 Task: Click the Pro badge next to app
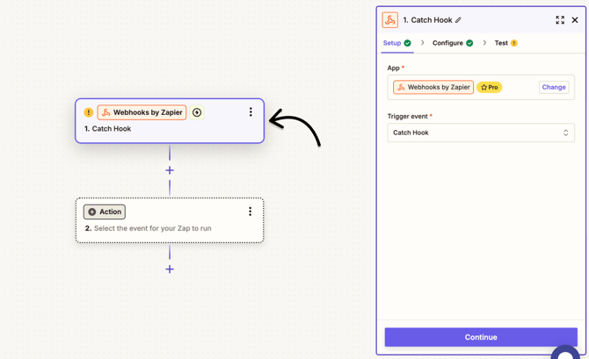tap(489, 88)
